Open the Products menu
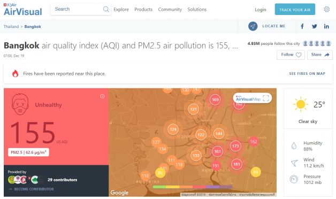The width and height of the screenshot is (336, 199). pyautogui.click(x=143, y=10)
